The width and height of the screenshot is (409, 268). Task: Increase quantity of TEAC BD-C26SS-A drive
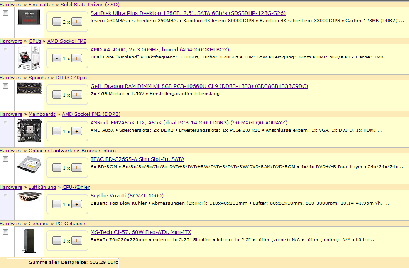(77, 168)
